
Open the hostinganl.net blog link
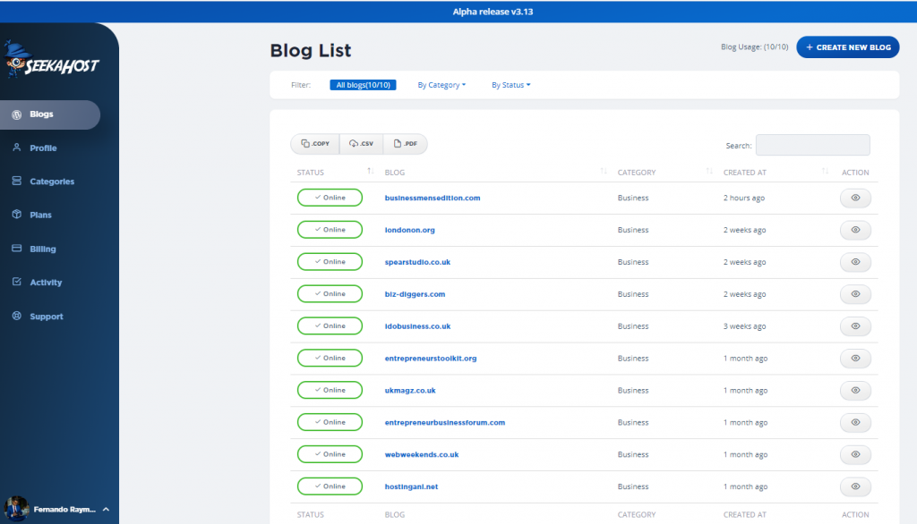pos(411,486)
